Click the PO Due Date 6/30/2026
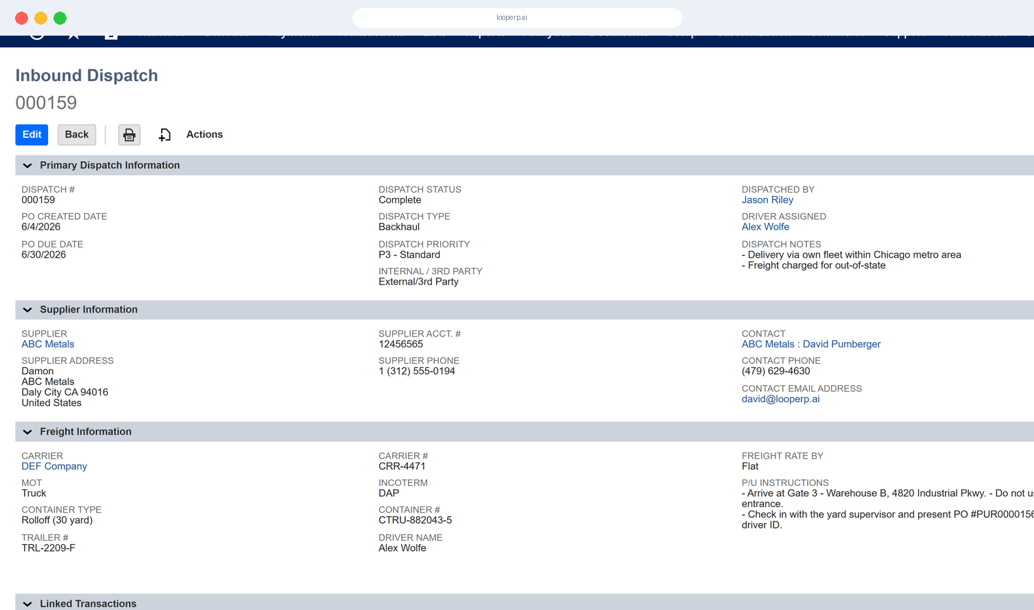Viewport: 1034px width, 610px height. 44,255
